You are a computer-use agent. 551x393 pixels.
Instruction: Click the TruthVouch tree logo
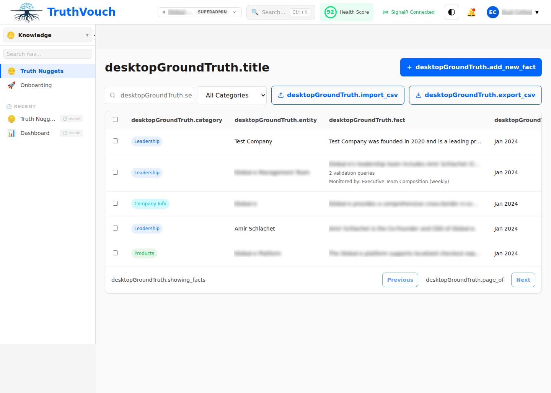26,12
